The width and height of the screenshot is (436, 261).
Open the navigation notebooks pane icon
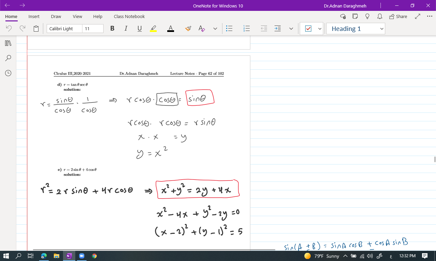8,43
